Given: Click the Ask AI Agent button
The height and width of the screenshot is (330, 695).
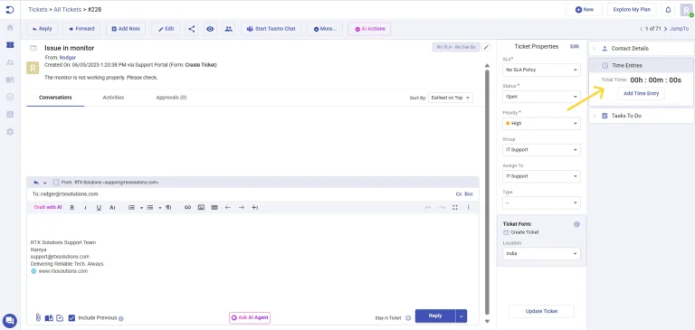Looking at the screenshot, I should [250, 317].
